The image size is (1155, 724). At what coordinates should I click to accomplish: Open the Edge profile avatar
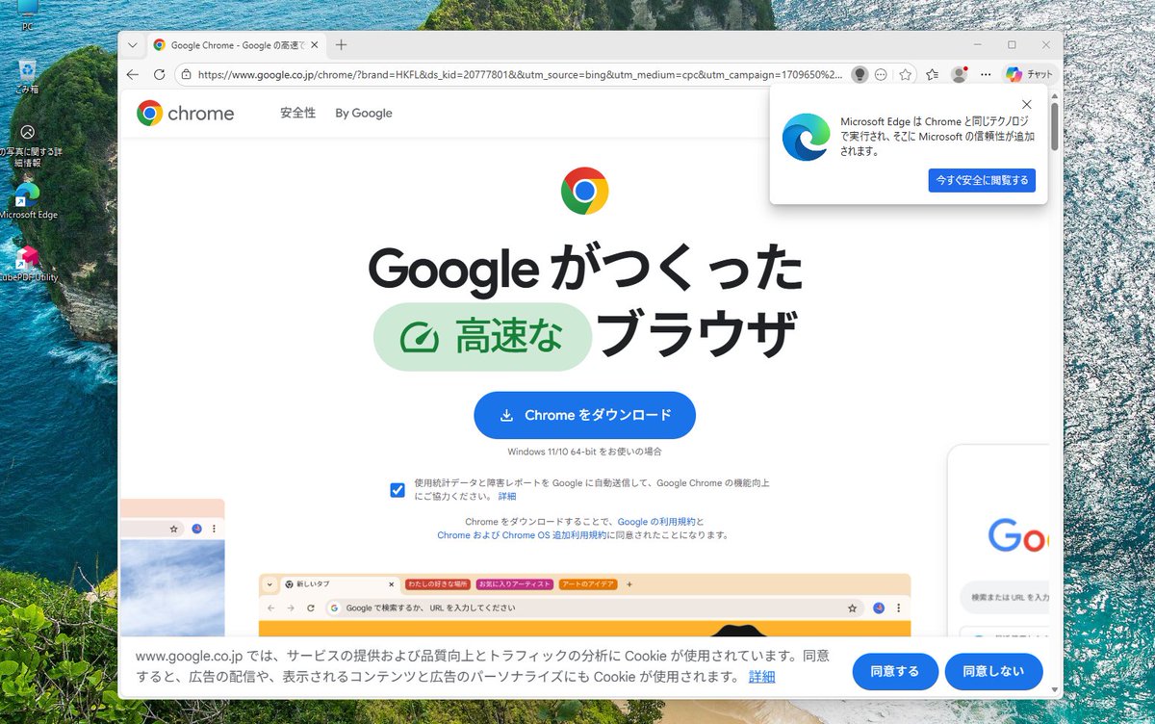(x=959, y=74)
